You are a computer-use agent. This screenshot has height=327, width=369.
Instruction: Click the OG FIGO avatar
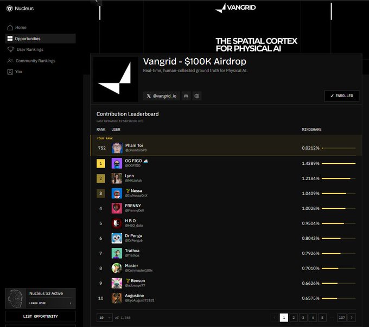[117, 163]
